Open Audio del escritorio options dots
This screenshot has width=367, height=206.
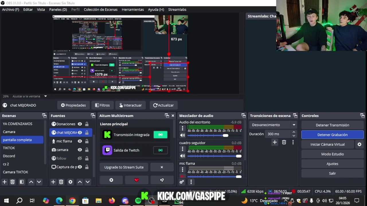tap(182, 128)
